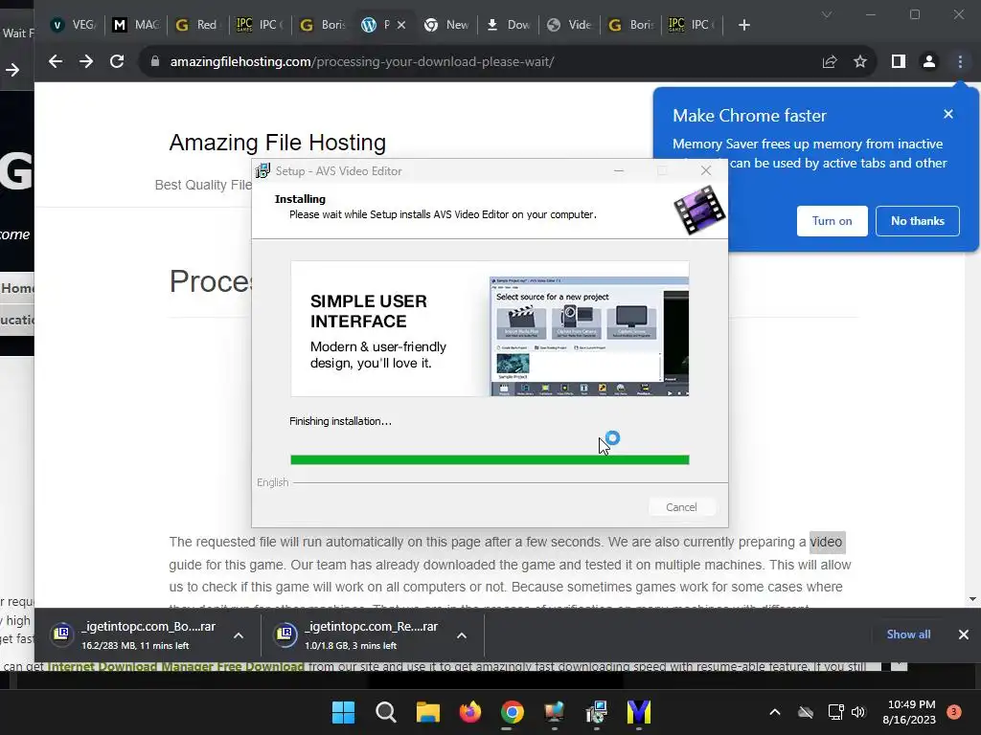Share this page via share icon
Screen dimensions: 981x735
click(830, 61)
